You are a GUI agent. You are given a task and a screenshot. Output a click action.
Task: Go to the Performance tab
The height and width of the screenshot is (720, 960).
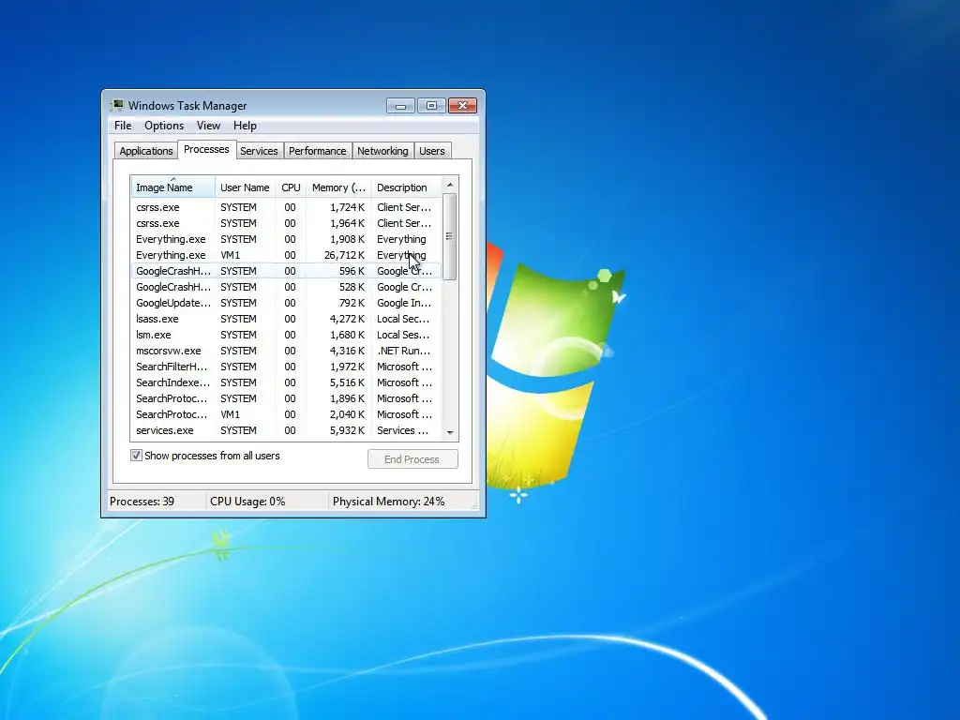click(x=317, y=151)
